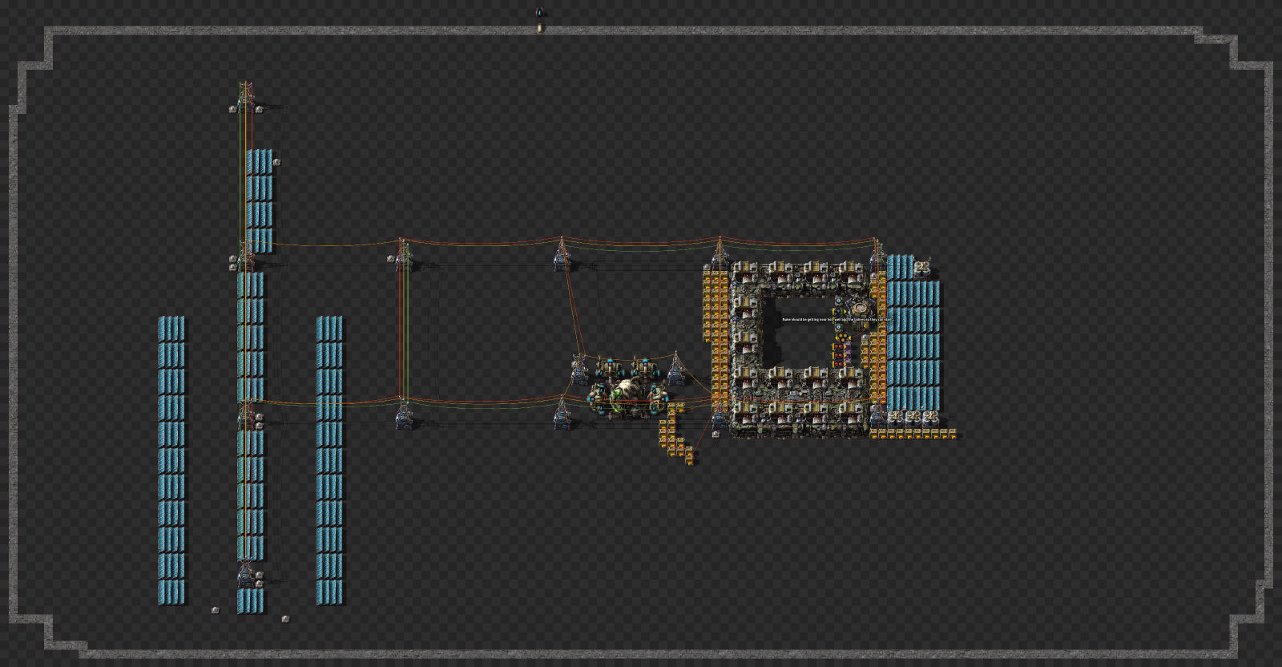Click the large solar panel block right of the ring
This screenshot has height=667, width=1282.
click(x=913, y=333)
